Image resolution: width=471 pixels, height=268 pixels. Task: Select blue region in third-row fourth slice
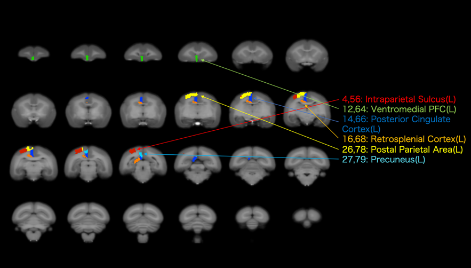point(195,159)
